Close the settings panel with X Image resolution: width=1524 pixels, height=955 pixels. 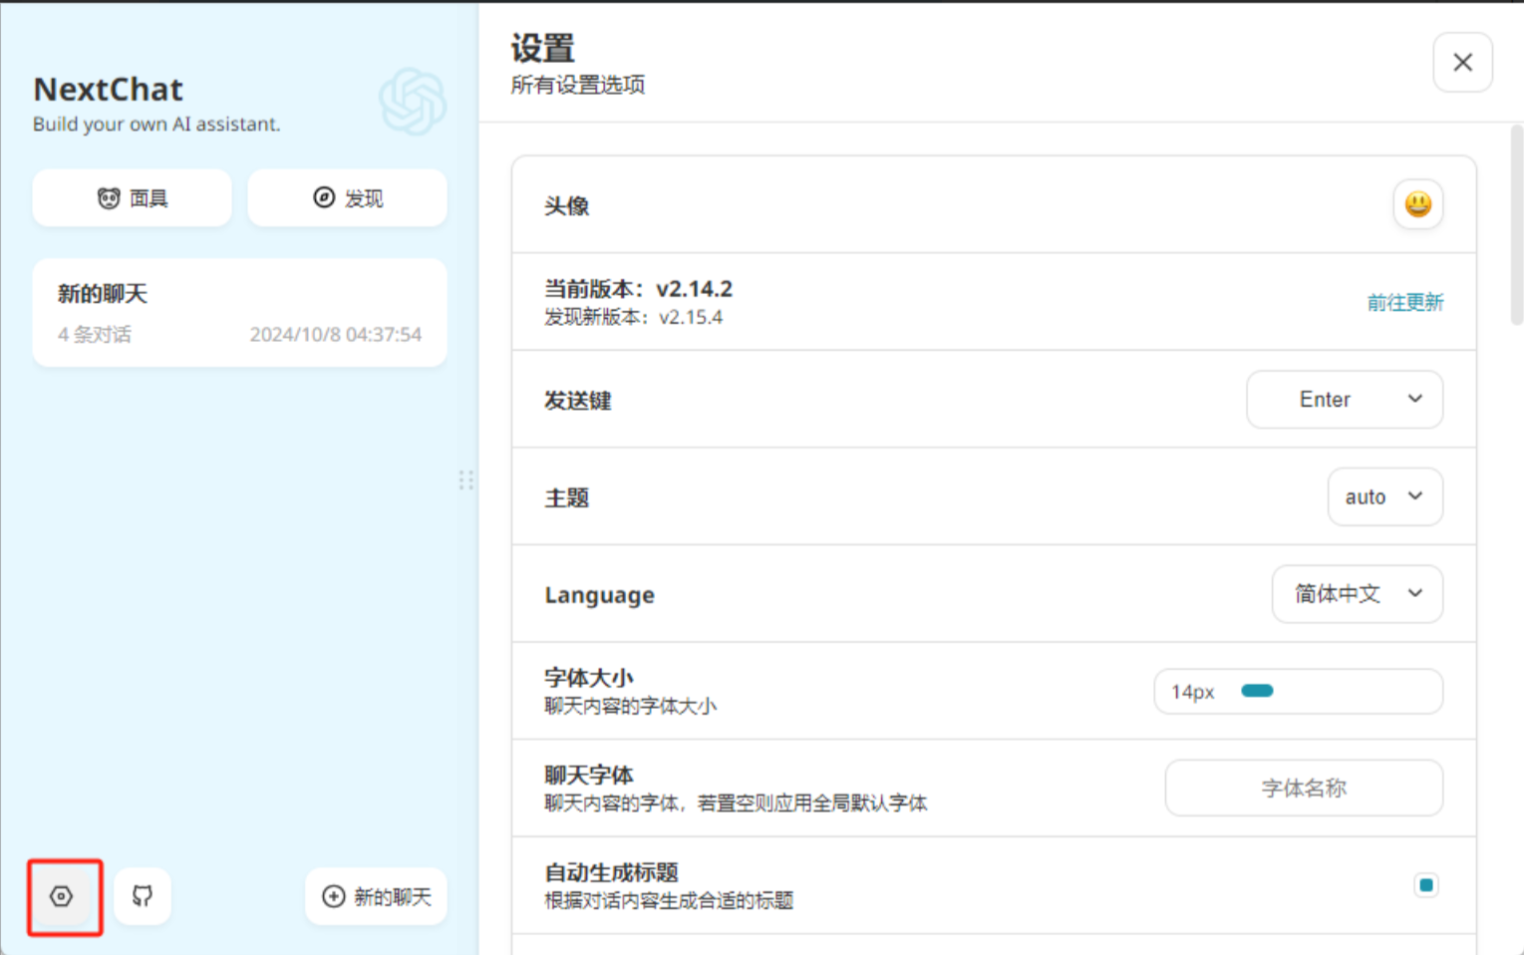[x=1462, y=62]
